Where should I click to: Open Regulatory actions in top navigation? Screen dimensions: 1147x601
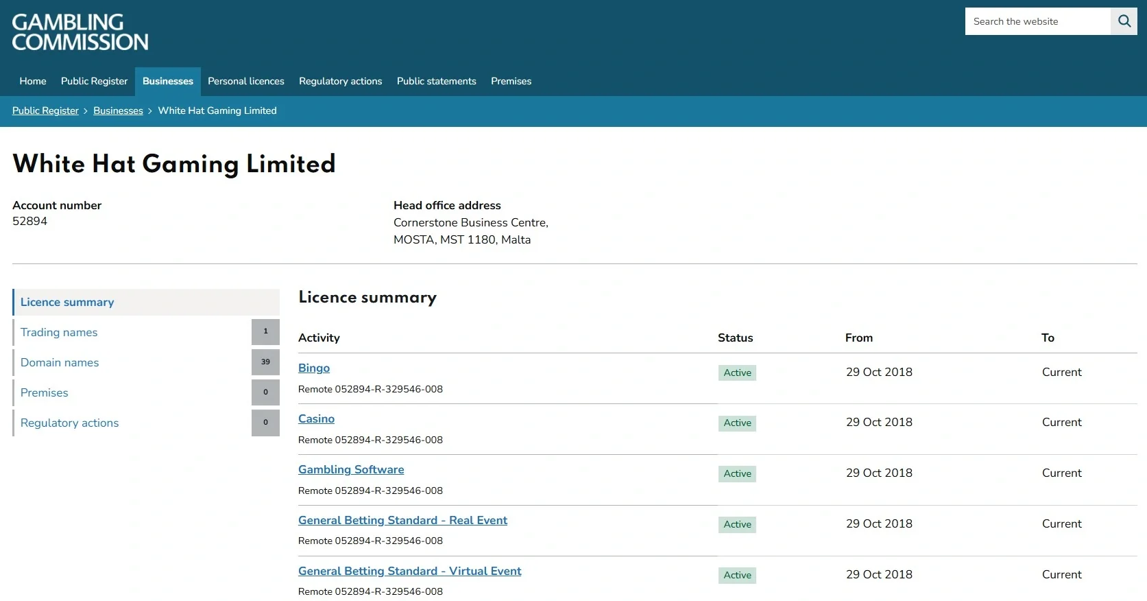pyautogui.click(x=341, y=81)
